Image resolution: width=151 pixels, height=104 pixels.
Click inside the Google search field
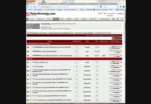tap(110, 7)
